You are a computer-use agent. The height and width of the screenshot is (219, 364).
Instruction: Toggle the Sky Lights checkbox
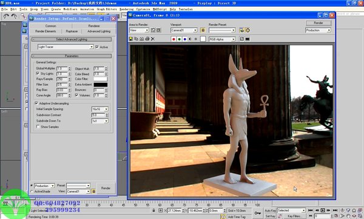tap(38, 73)
